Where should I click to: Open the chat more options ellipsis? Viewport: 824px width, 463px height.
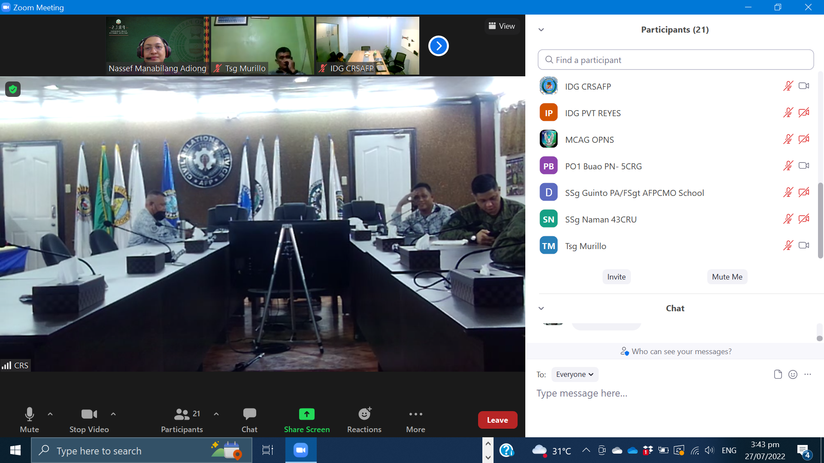(x=808, y=374)
